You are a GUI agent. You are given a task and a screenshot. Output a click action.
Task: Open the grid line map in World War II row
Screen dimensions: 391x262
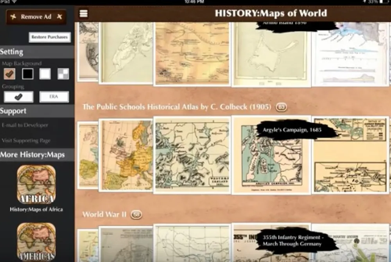[192, 243]
